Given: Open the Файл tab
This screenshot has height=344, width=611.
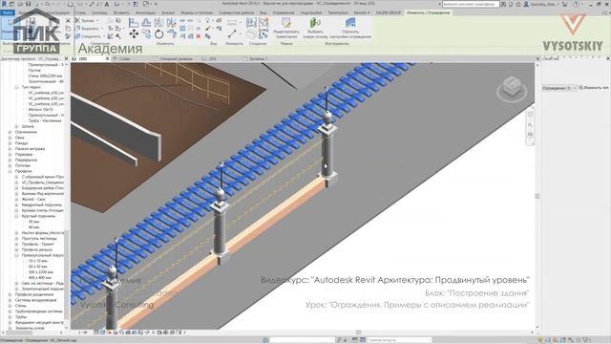Looking at the screenshot, I should [8, 12].
